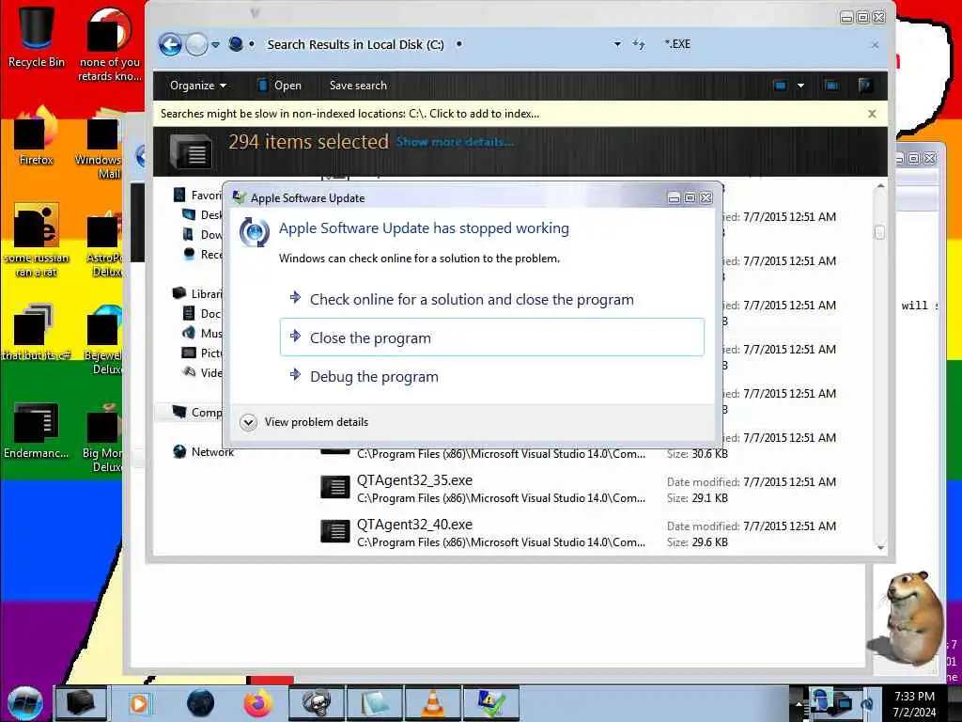Image resolution: width=962 pixels, height=722 pixels.
Task: Open 'none of you' desktop icon
Action: coord(109,44)
